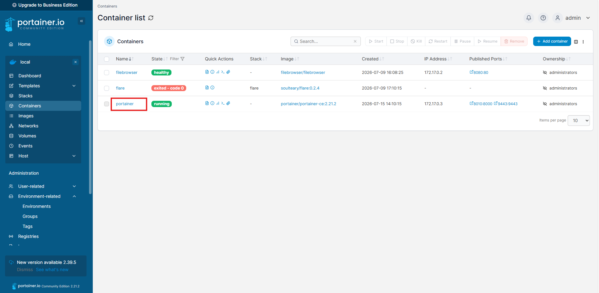599x293 pixels.
Task: Open the See what's new link
Action: point(52,270)
